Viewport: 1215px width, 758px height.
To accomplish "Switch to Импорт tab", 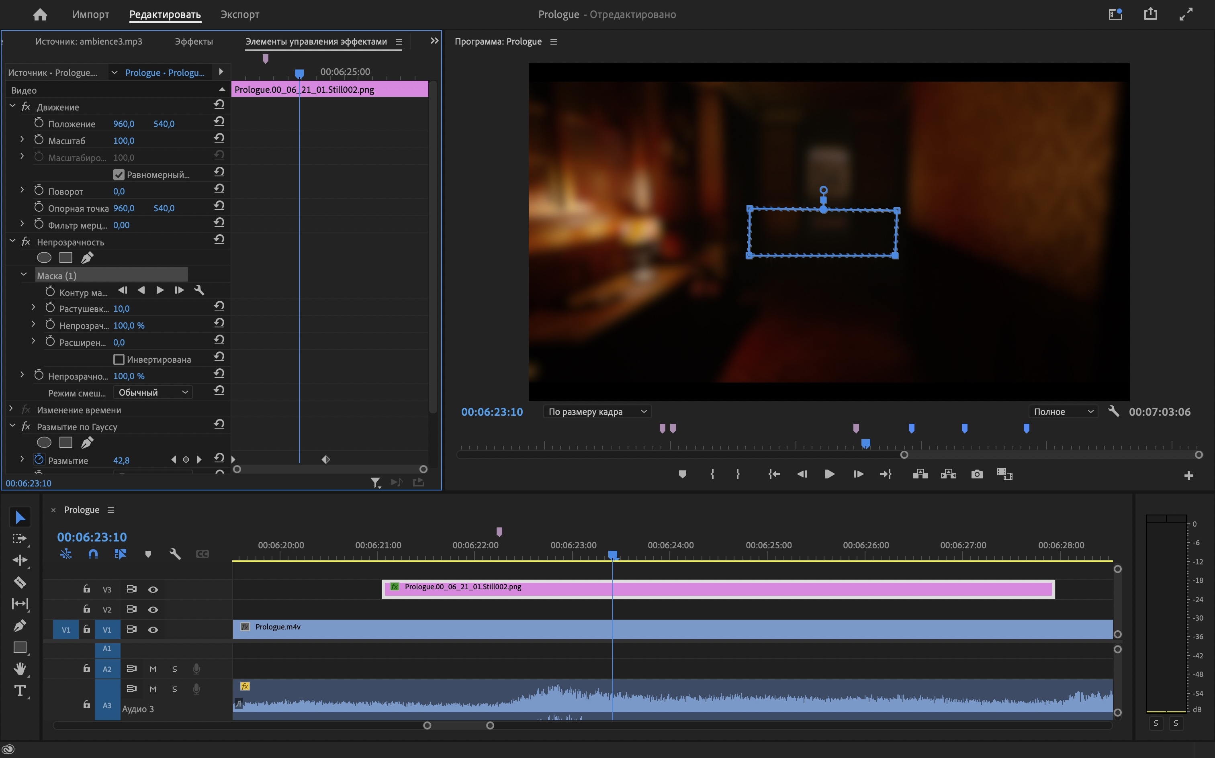I will pos(91,14).
